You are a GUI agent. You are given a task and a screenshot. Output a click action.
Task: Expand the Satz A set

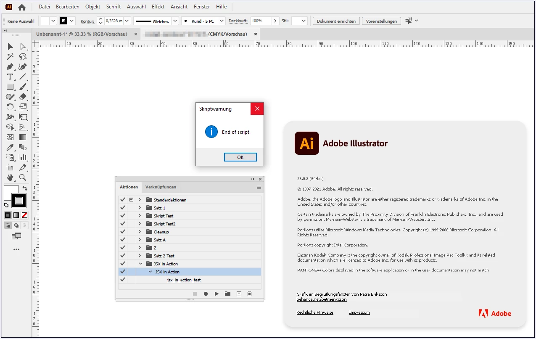(x=140, y=240)
